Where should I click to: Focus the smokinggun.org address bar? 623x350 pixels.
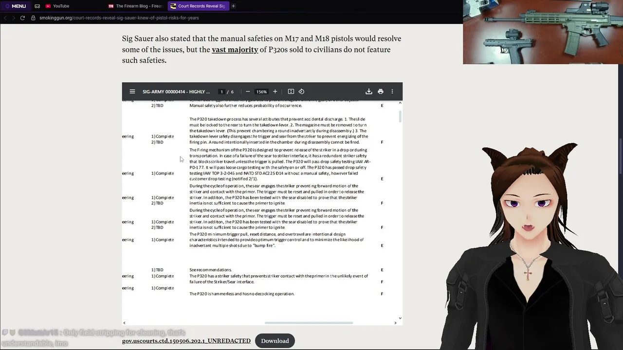pyautogui.click(x=119, y=17)
